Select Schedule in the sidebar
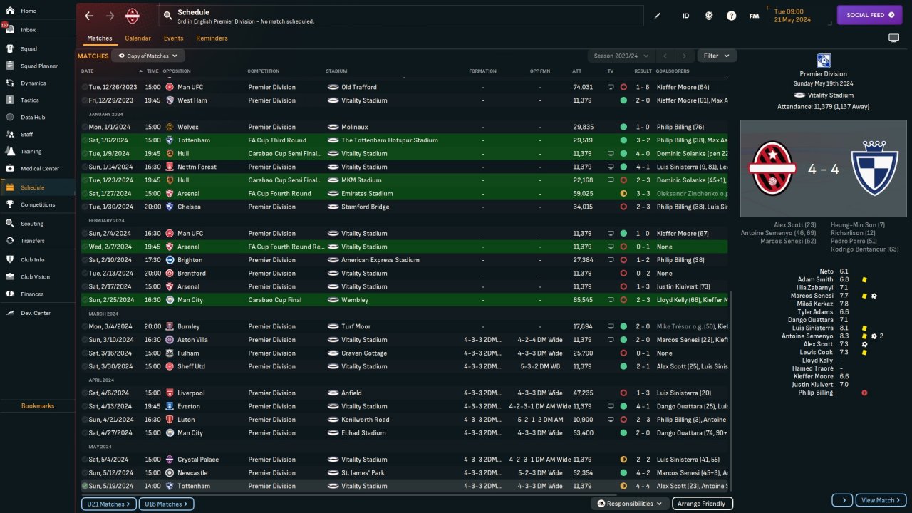Image resolution: width=912 pixels, height=513 pixels. (37, 187)
